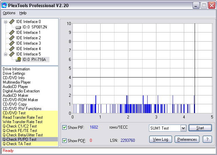217x155 pixels.
Task: Click the Ready status bar text
Action: [x=8, y=151]
